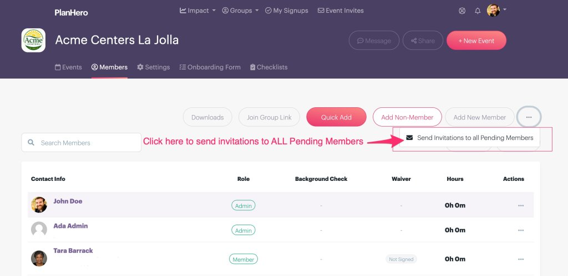Screen dimensions: 568x276
Task: Open the user profile avatar dropdown
Action: tap(496, 11)
